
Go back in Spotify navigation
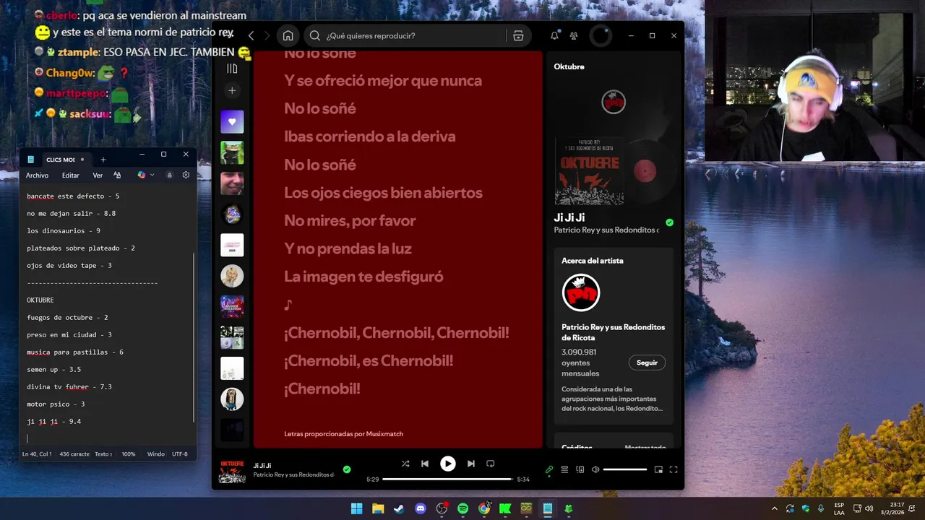251,35
